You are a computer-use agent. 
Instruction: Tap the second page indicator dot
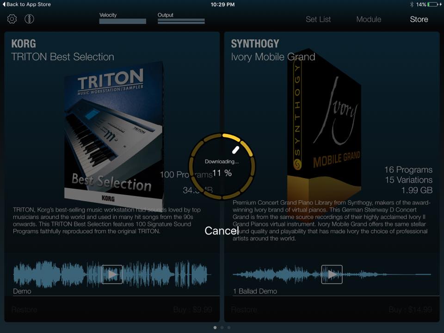click(222, 327)
